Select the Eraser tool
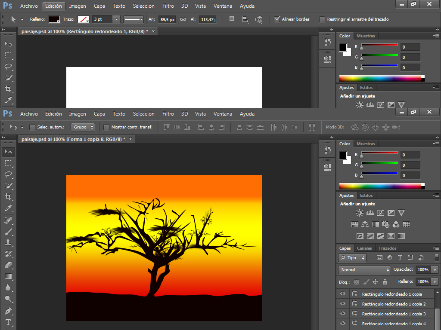The height and width of the screenshot is (330, 441). click(x=8, y=265)
